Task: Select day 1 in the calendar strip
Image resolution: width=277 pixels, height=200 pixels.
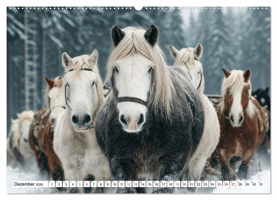Action: pyautogui.click(x=52, y=184)
